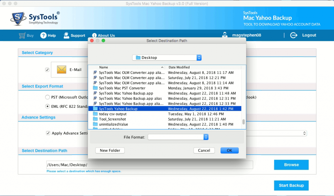The height and width of the screenshot is (196, 334).
Task: Select the SysTools Mac PST Converter row
Action: (x=165, y=88)
